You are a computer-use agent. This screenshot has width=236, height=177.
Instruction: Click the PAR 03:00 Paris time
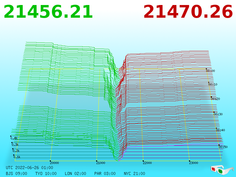pyautogui.click(x=105, y=173)
